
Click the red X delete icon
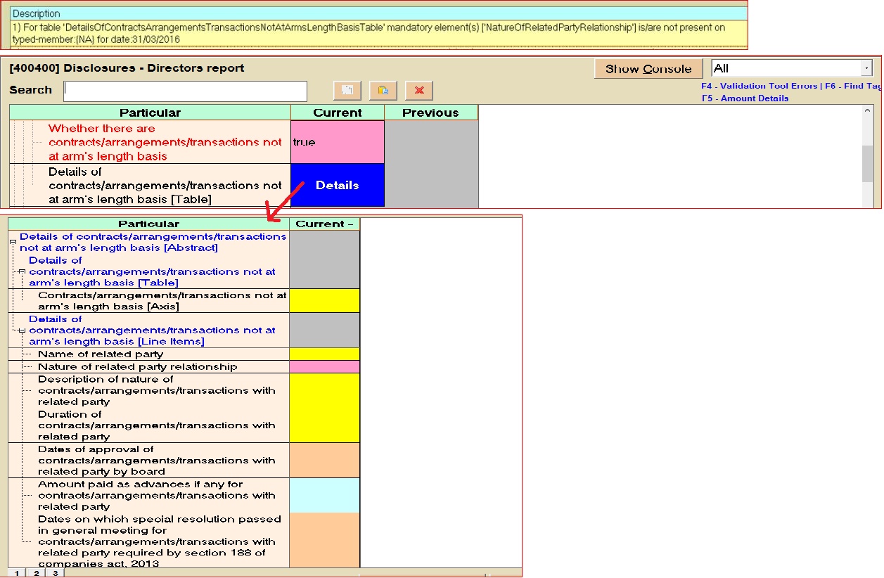[x=419, y=91]
